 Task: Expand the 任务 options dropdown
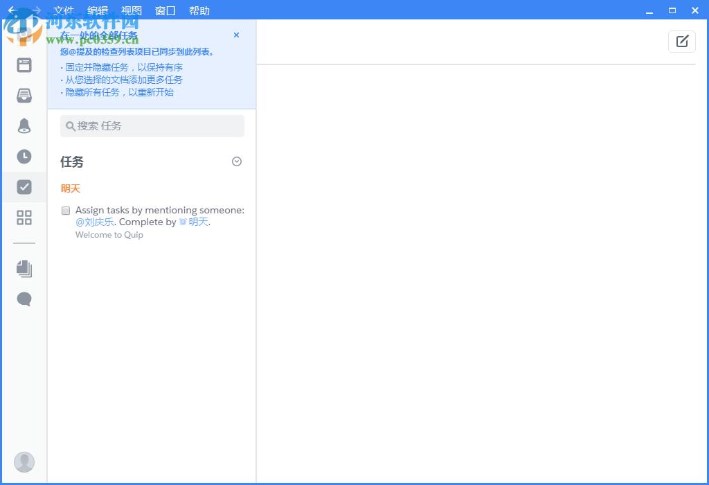pos(237,161)
